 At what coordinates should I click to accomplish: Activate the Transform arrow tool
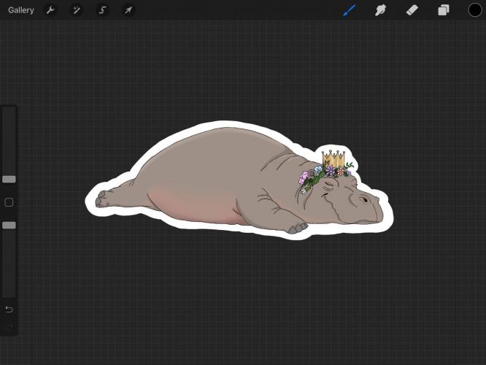click(128, 10)
